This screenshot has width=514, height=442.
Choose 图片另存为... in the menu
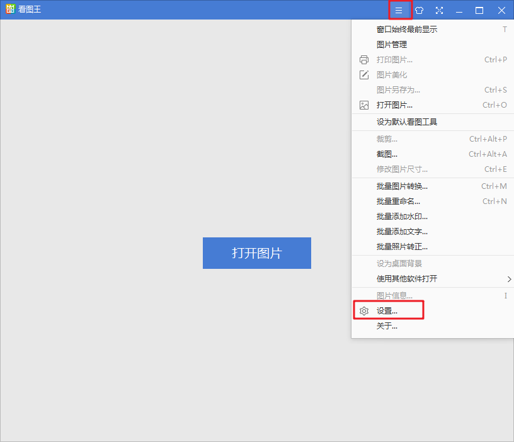(x=433, y=90)
